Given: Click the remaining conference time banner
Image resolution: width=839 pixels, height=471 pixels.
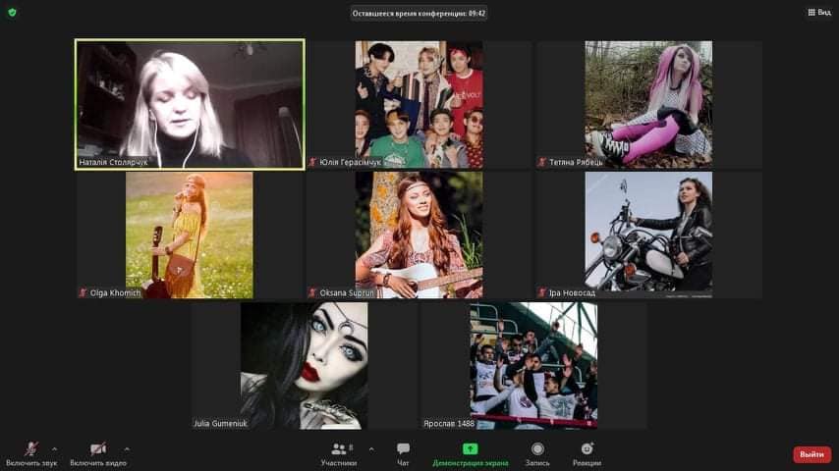Looking at the screenshot, I should tap(419, 13).
